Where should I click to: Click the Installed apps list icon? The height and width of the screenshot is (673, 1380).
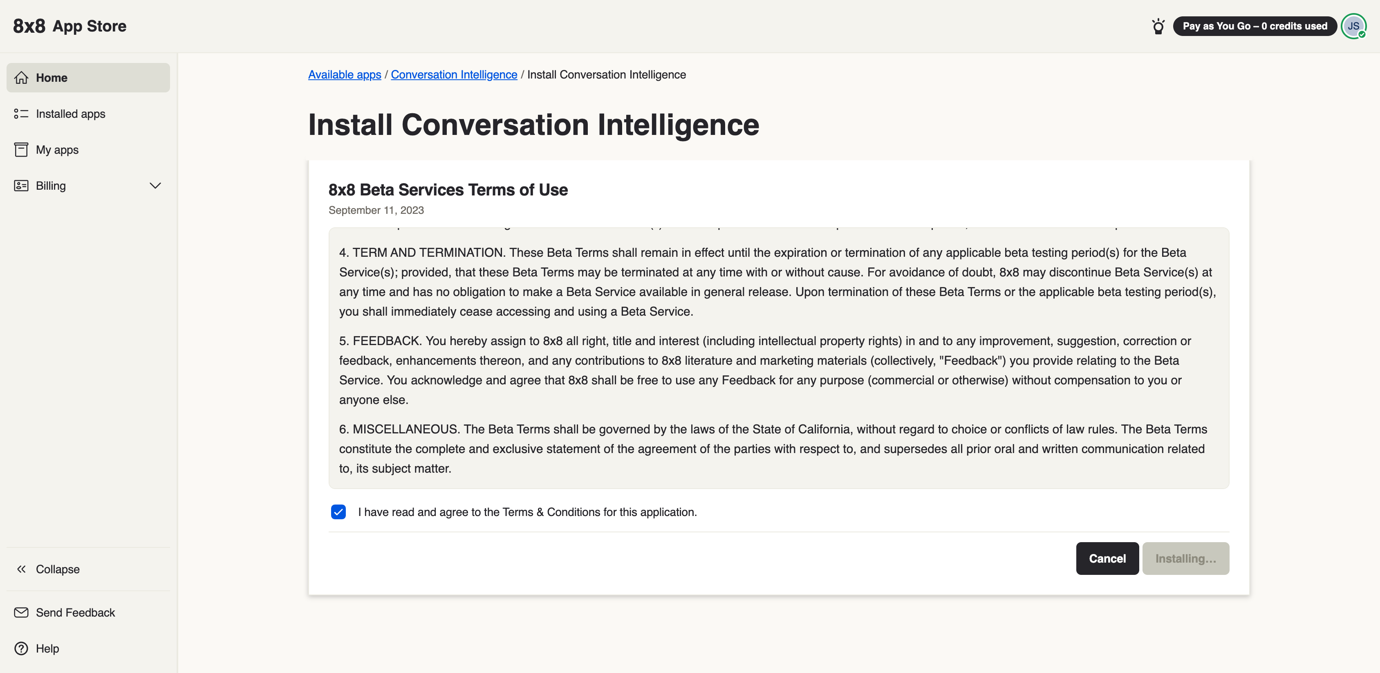21,114
